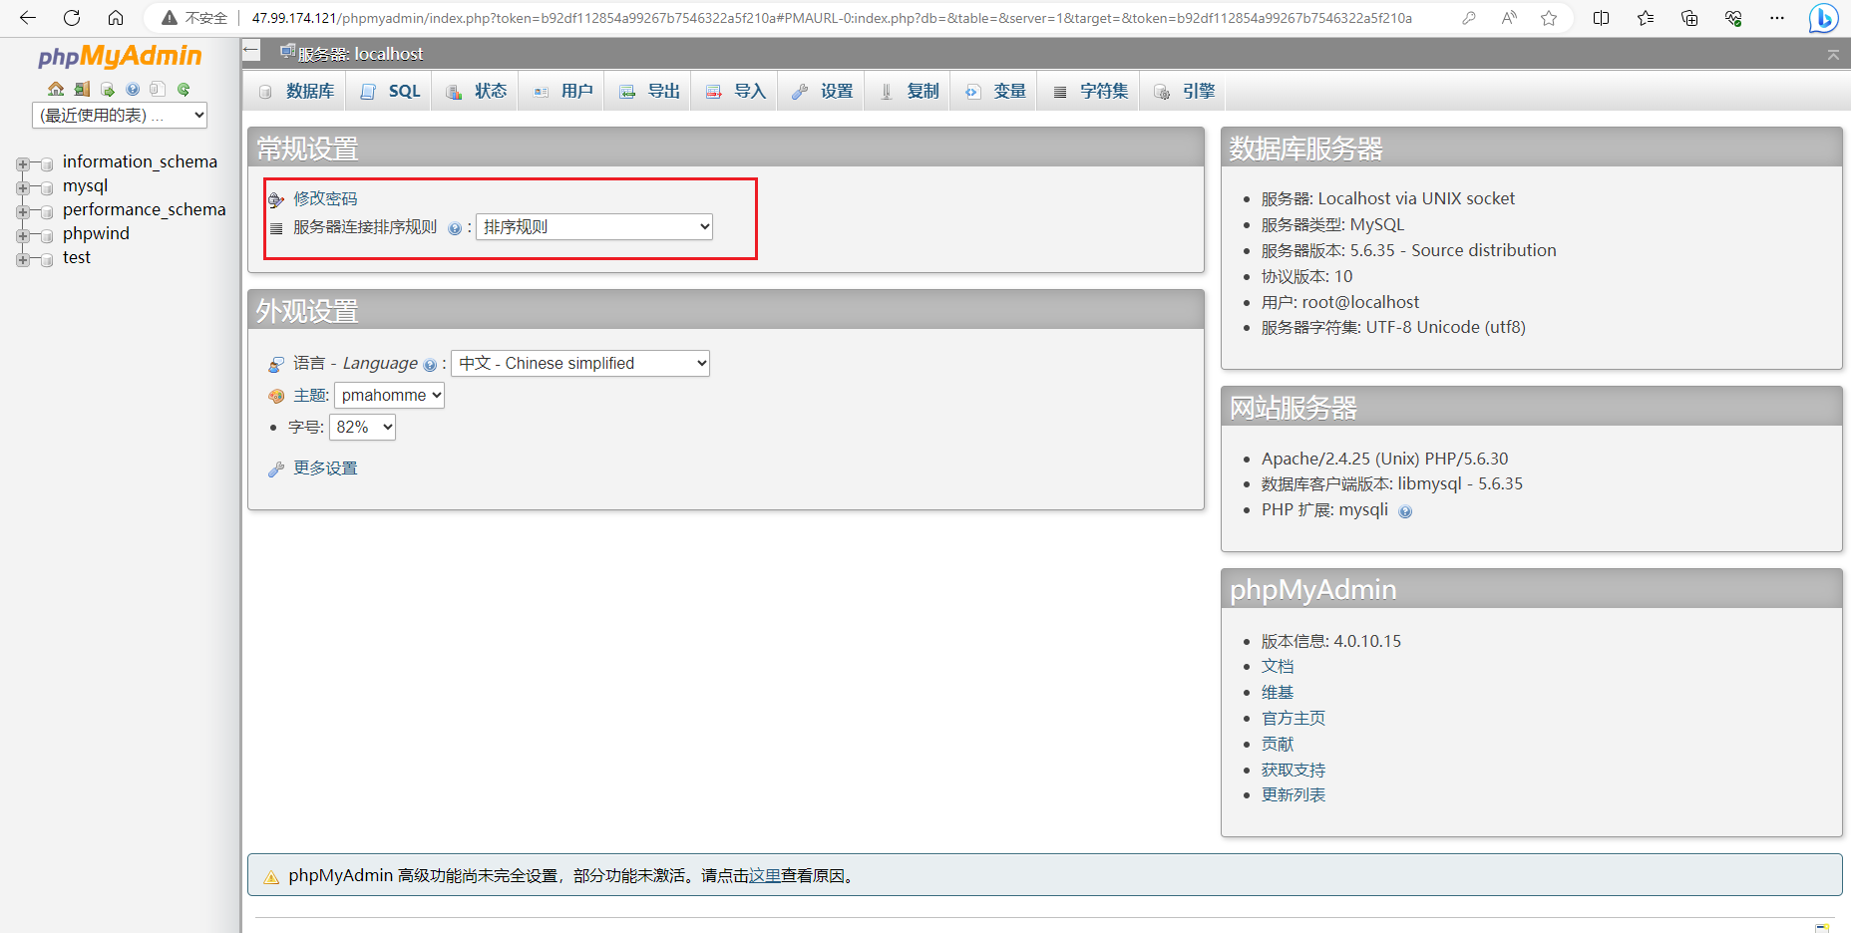Reload navigation frame with green refresh icon
This screenshot has height=933, width=1851.
click(184, 89)
